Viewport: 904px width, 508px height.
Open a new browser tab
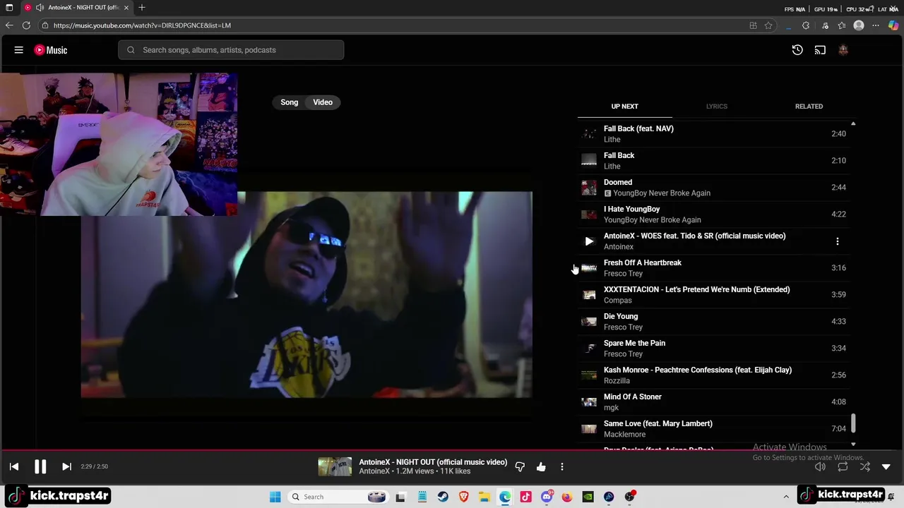[x=142, y=8]
